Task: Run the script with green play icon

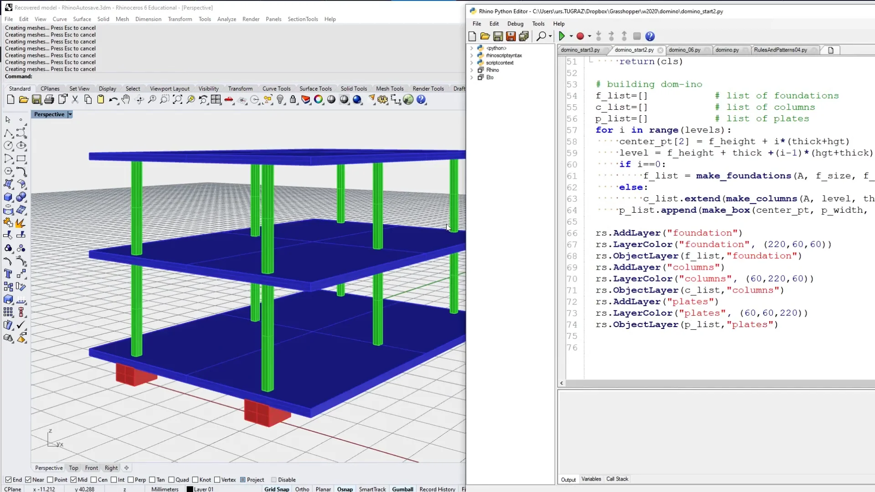Action: pyautogui.click(x=561, y=36)
